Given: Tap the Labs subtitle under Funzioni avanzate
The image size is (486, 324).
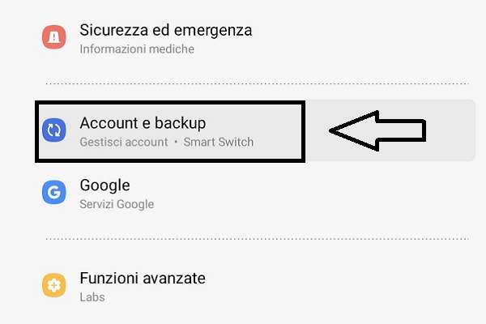Looking at the screenshot, I should coord(92,297).
